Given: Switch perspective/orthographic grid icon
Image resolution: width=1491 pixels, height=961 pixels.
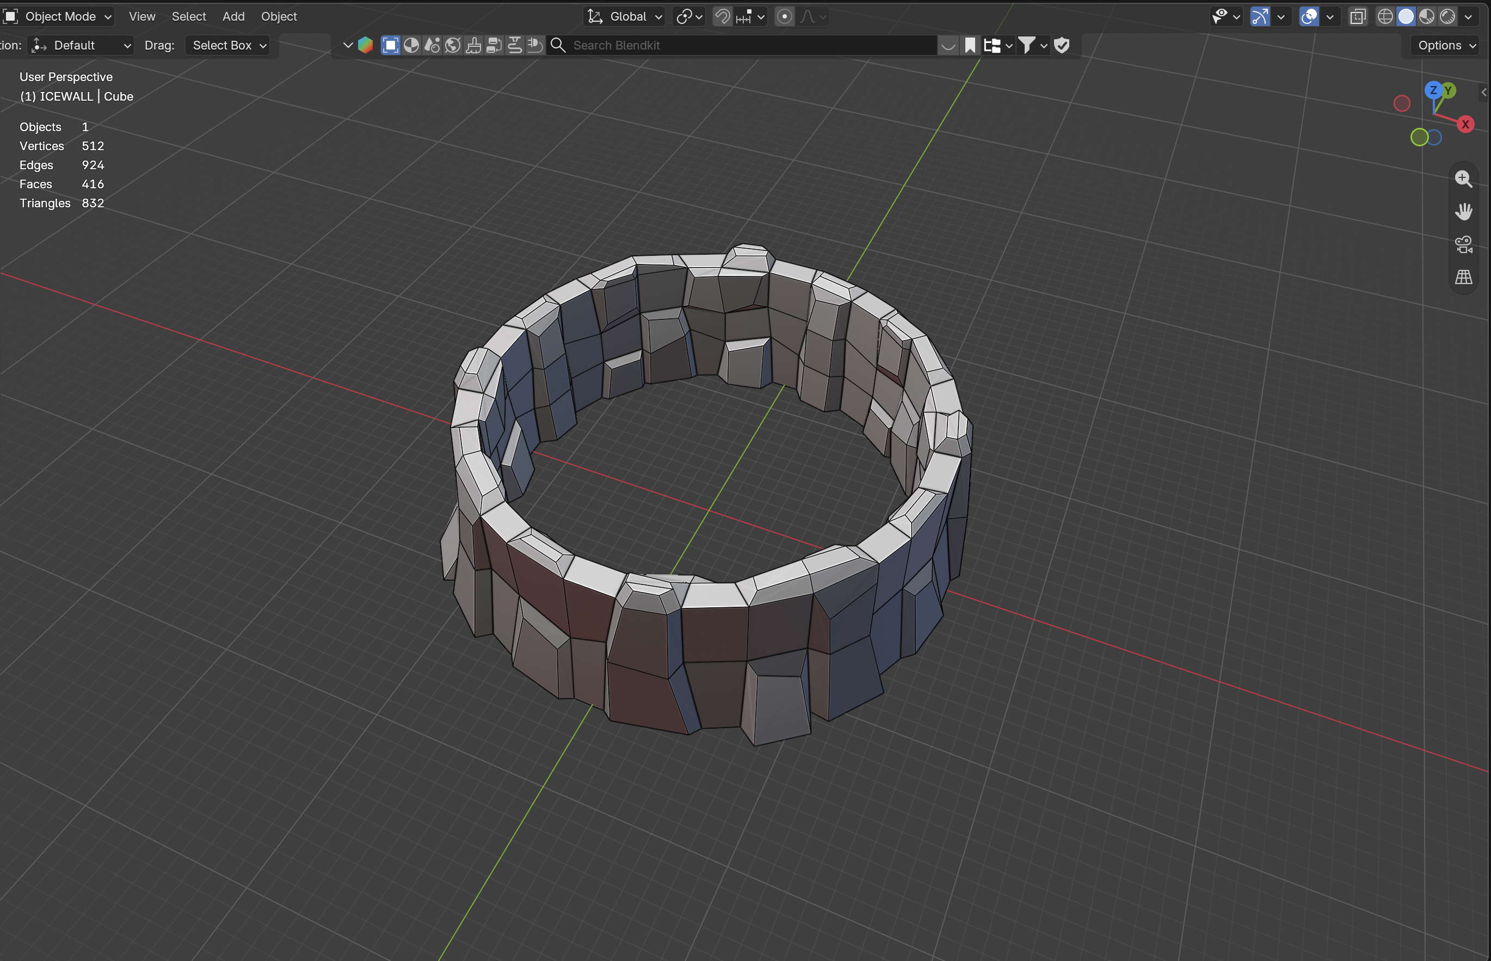Looking at the screenshot, I should [x=1463, y=276].
